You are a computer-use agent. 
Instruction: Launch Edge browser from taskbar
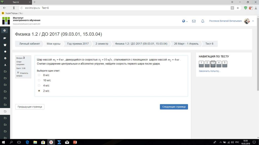[x=27, y=142]
